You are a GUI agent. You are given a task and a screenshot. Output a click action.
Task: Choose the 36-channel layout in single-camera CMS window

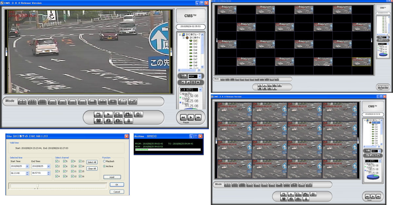[x=63, y=101]
